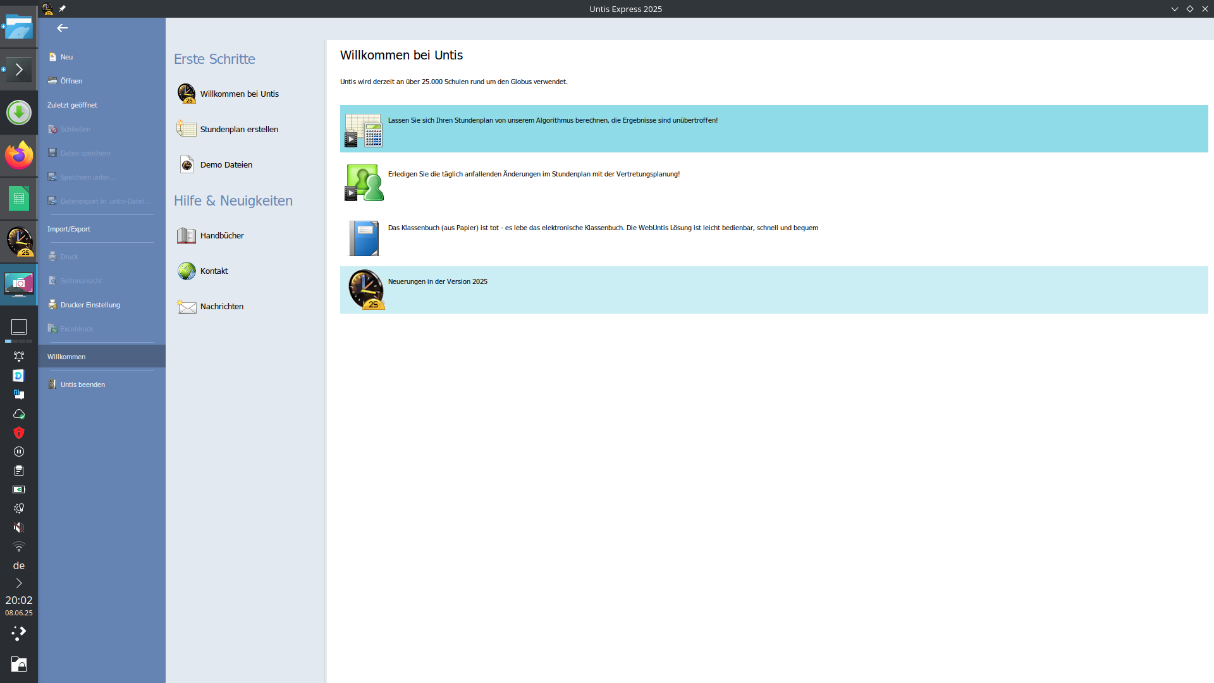1214x683 pixels.
Task: Click the blue Klassenbuch notebook icon
Action: tap(364, 238)
